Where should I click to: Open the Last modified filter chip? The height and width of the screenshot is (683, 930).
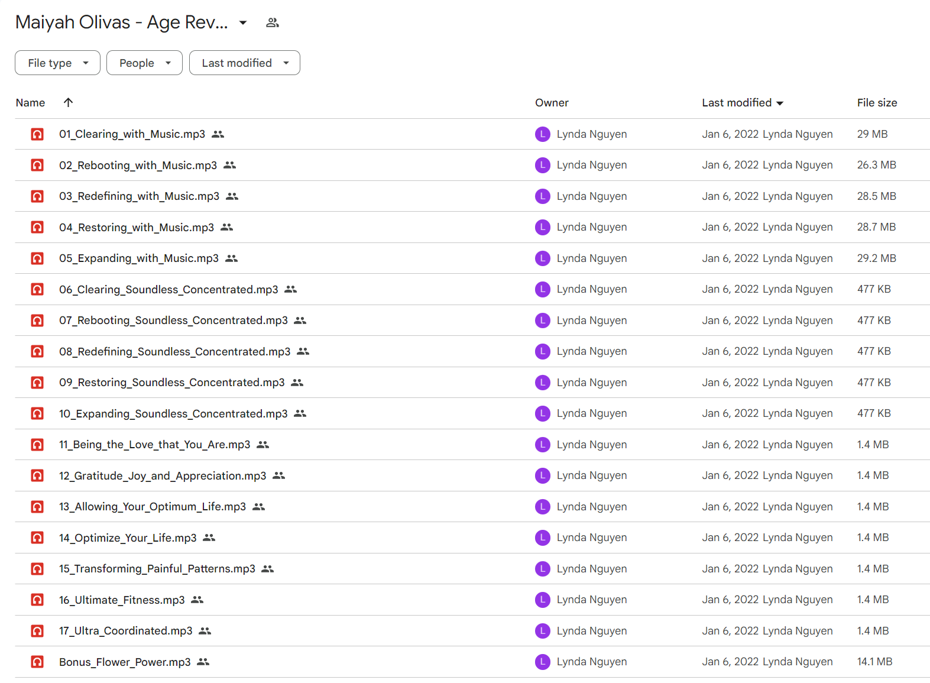[245, 63]
